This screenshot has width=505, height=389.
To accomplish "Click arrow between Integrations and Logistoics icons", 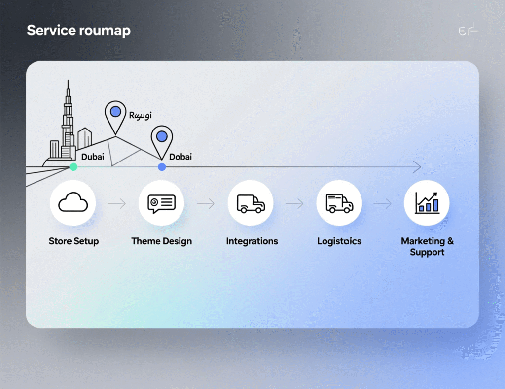I will [x=294, y=203].
